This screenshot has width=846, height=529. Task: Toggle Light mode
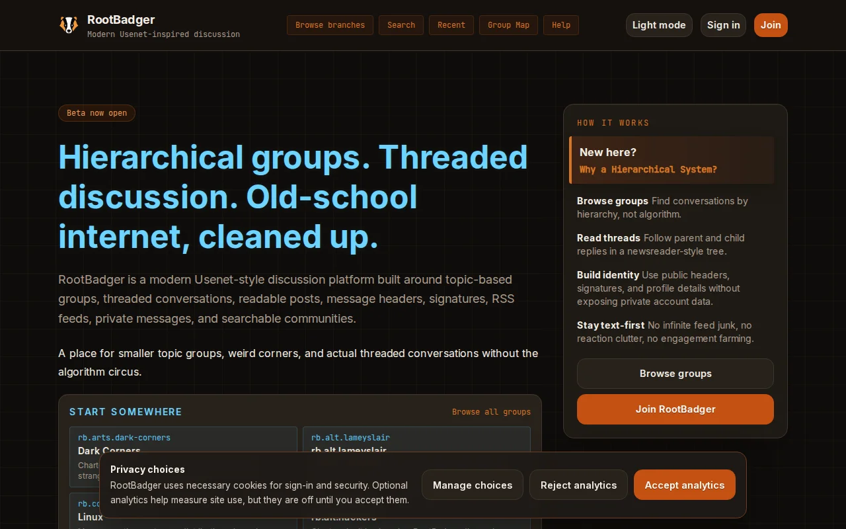tap(659, 25)
